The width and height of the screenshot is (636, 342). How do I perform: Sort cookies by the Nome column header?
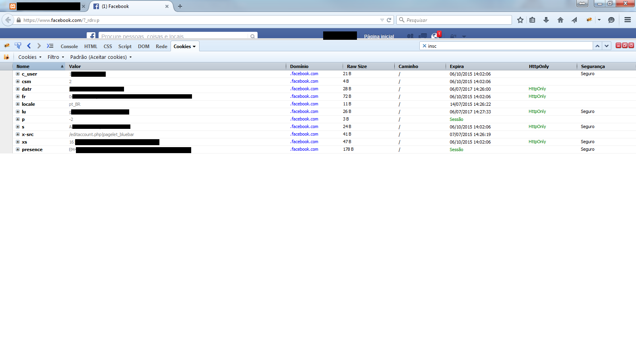39,66
